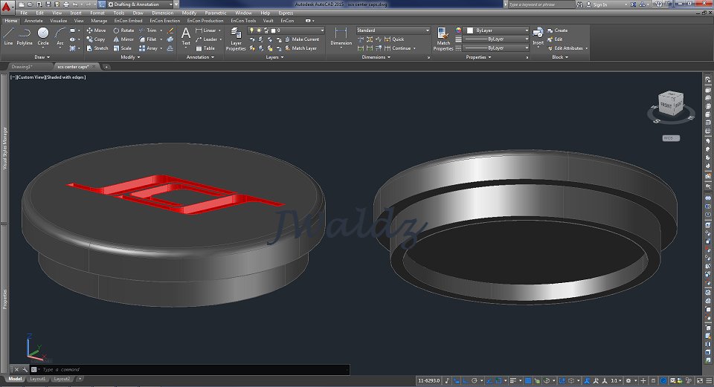Toggle lineweight display in status bar
Image resolution: width=714 pixels, height=387 pixels.
coord(513,380)
